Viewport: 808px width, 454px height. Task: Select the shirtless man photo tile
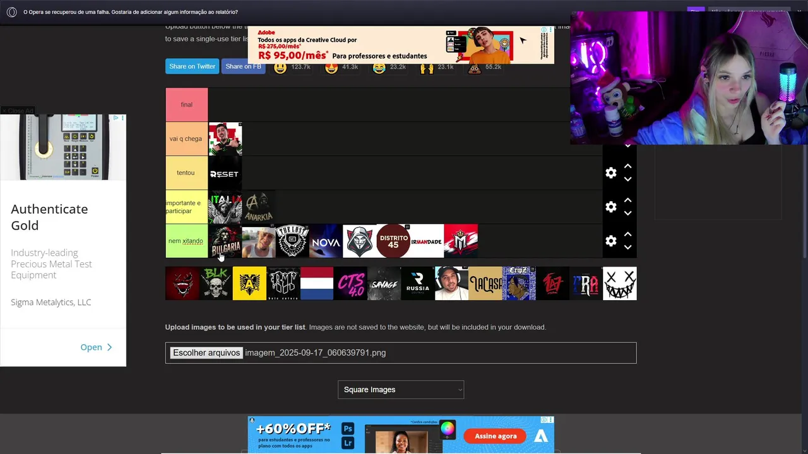[259, 241]
